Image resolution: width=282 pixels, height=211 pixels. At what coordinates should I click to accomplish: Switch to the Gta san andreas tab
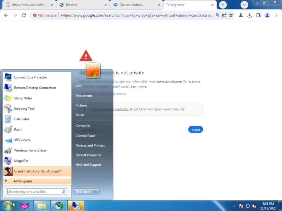pyautogui.click(x=137, y=5)
